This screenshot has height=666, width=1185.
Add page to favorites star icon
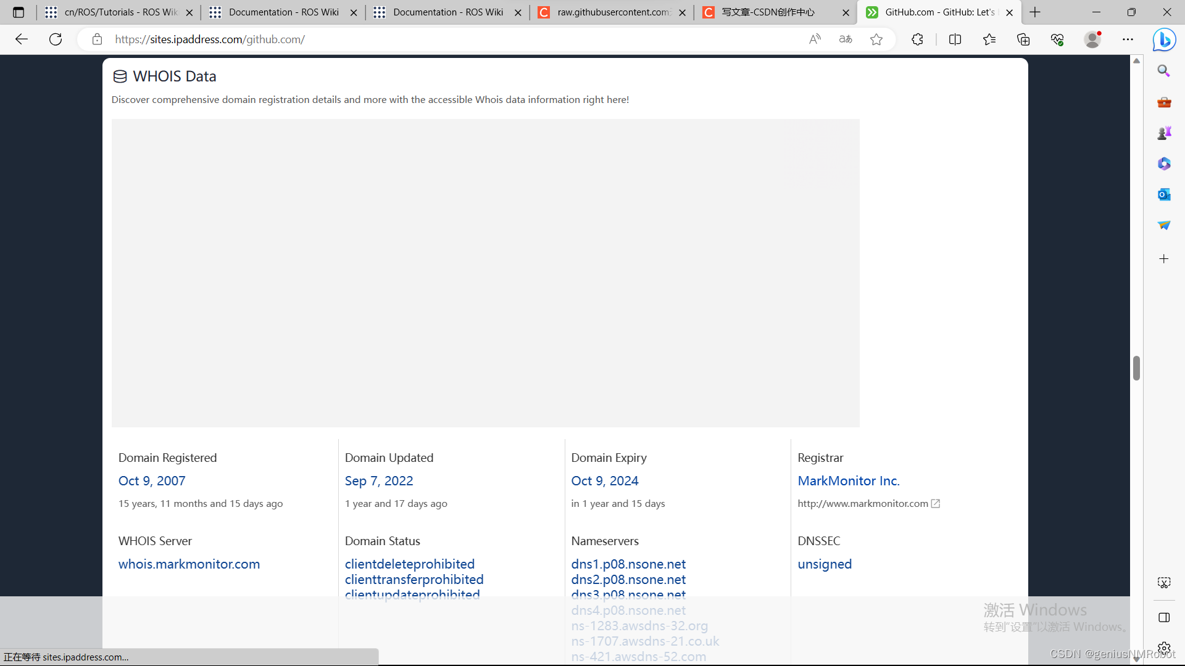point(876,39)
